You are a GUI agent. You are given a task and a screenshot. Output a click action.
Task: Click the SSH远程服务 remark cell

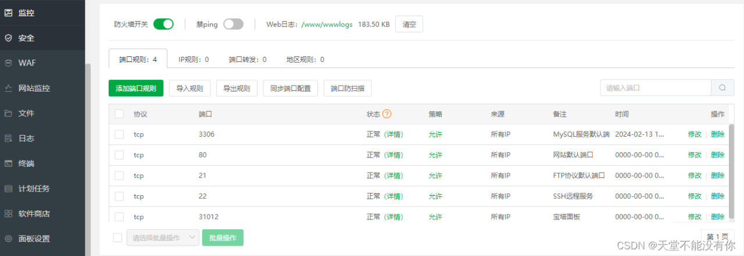click(x=573, y=196)
